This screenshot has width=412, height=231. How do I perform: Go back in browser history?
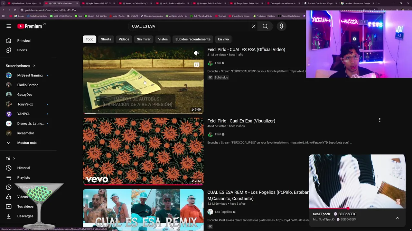(3, 10)
